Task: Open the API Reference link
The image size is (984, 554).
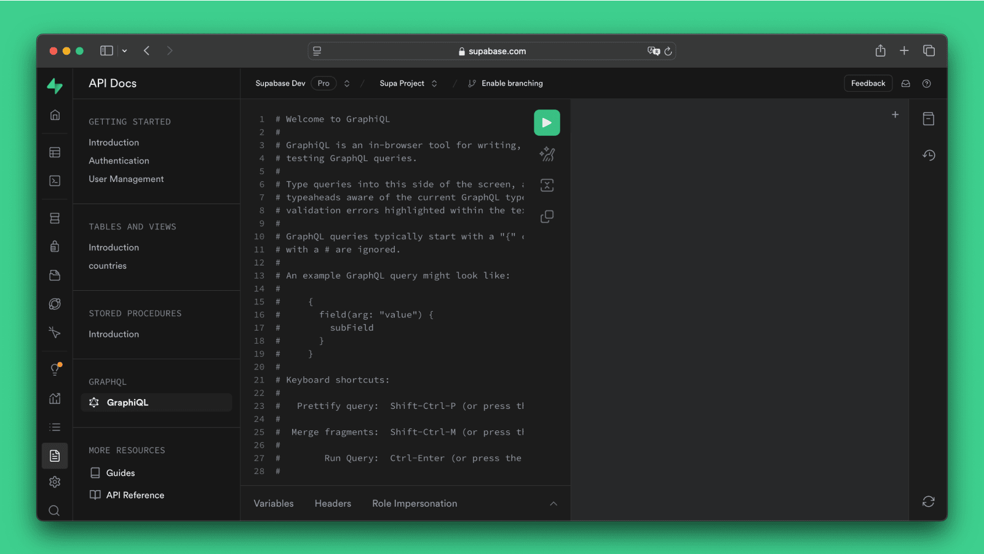Action: click(x=135, y=494)
